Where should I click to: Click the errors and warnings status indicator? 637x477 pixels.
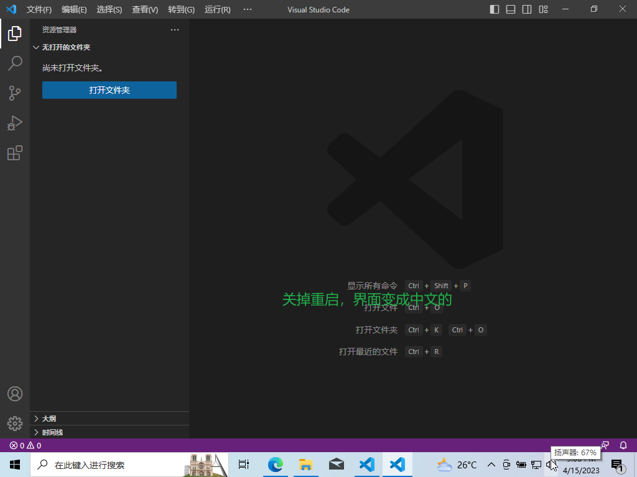(26, 445)
